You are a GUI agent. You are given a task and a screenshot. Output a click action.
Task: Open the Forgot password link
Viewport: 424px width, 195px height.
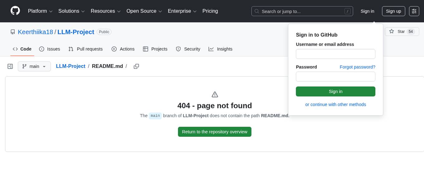[357, 67]
